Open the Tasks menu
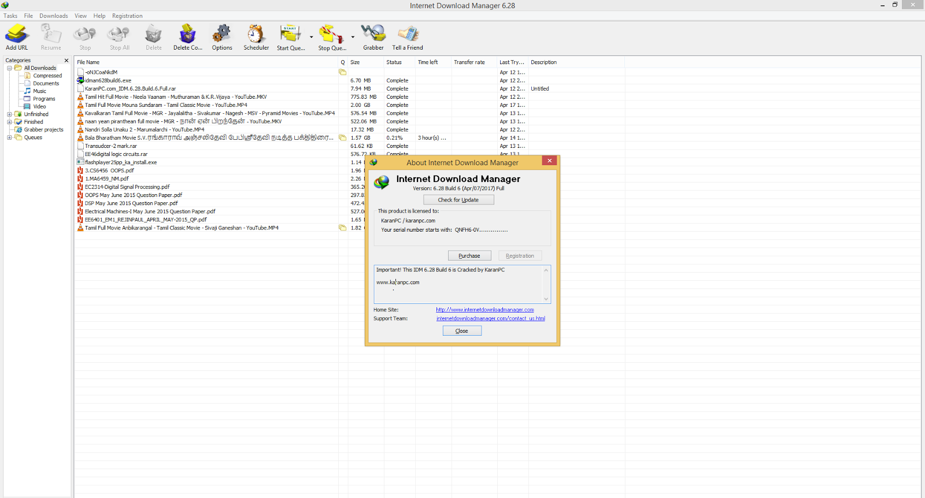Image resolution: width=925 pixels, height=498 pixels. [x=10, y=16]
